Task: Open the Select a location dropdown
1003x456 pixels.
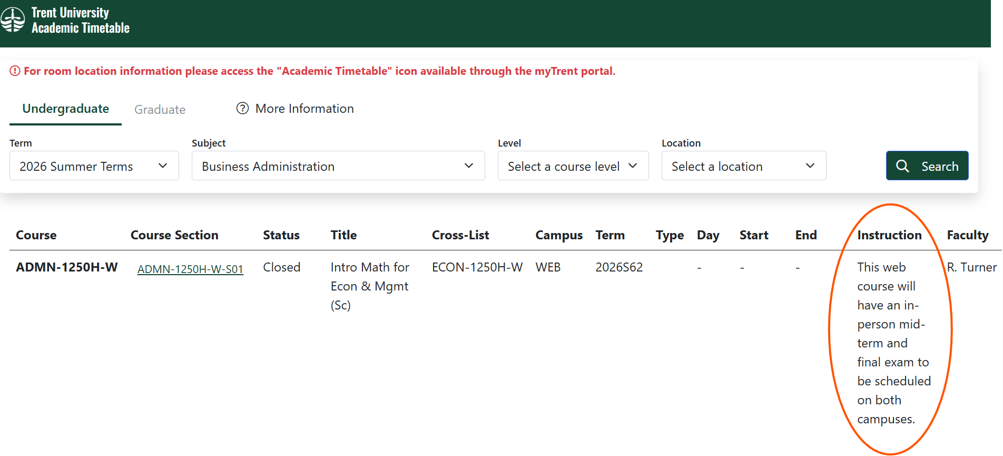Action: point(744,166)
